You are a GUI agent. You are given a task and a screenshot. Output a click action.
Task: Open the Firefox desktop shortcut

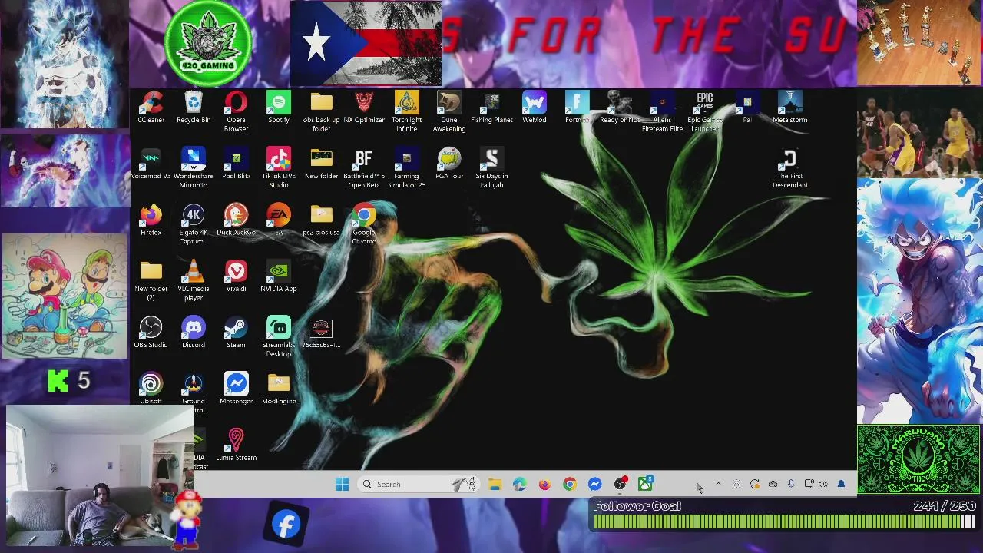coord(151,220)
